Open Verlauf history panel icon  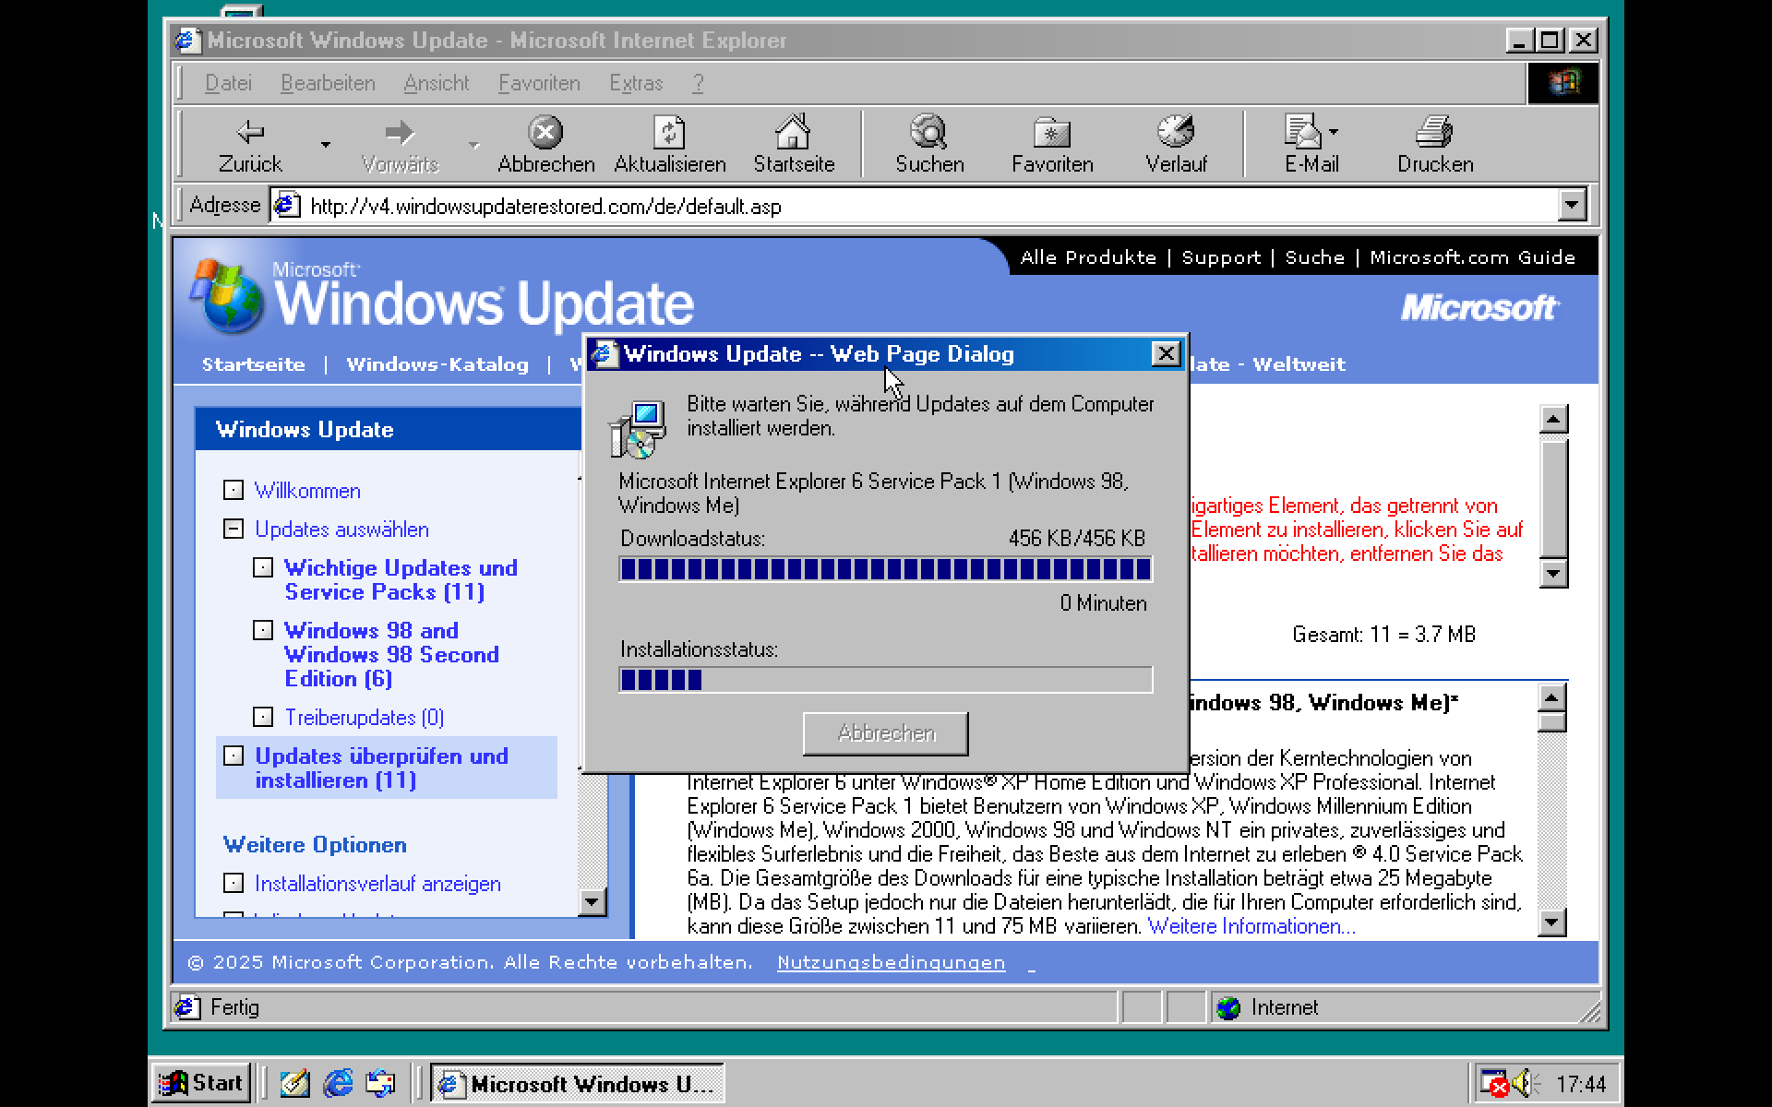[1176, 133]
